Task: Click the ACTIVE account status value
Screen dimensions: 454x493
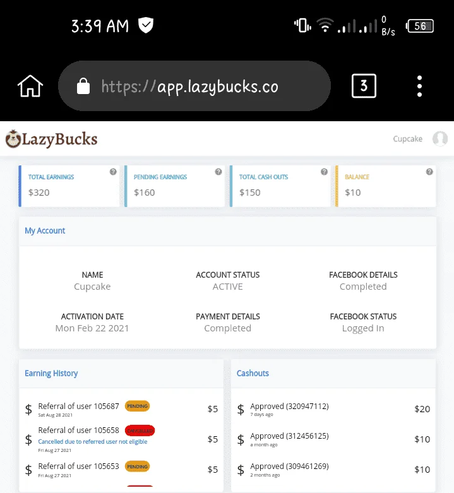Action: tap(227, 287)
